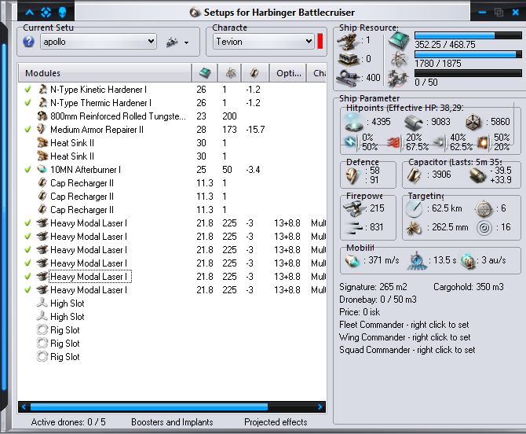The height and width of the screenshot is (434, 526).
Task: Click the horizontal scrollbar thumb under module list
Action: coord(149,407)
